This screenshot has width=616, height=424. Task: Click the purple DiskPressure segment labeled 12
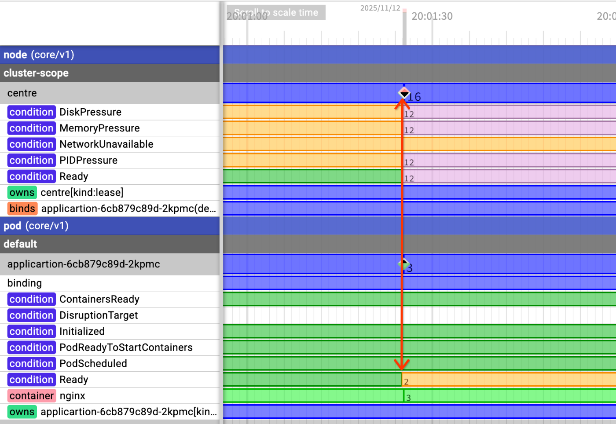click(x=510, y=112)
